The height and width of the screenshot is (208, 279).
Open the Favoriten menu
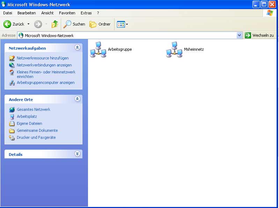[67, 13]
